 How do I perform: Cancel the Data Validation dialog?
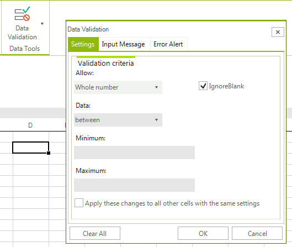click(257, 233)
